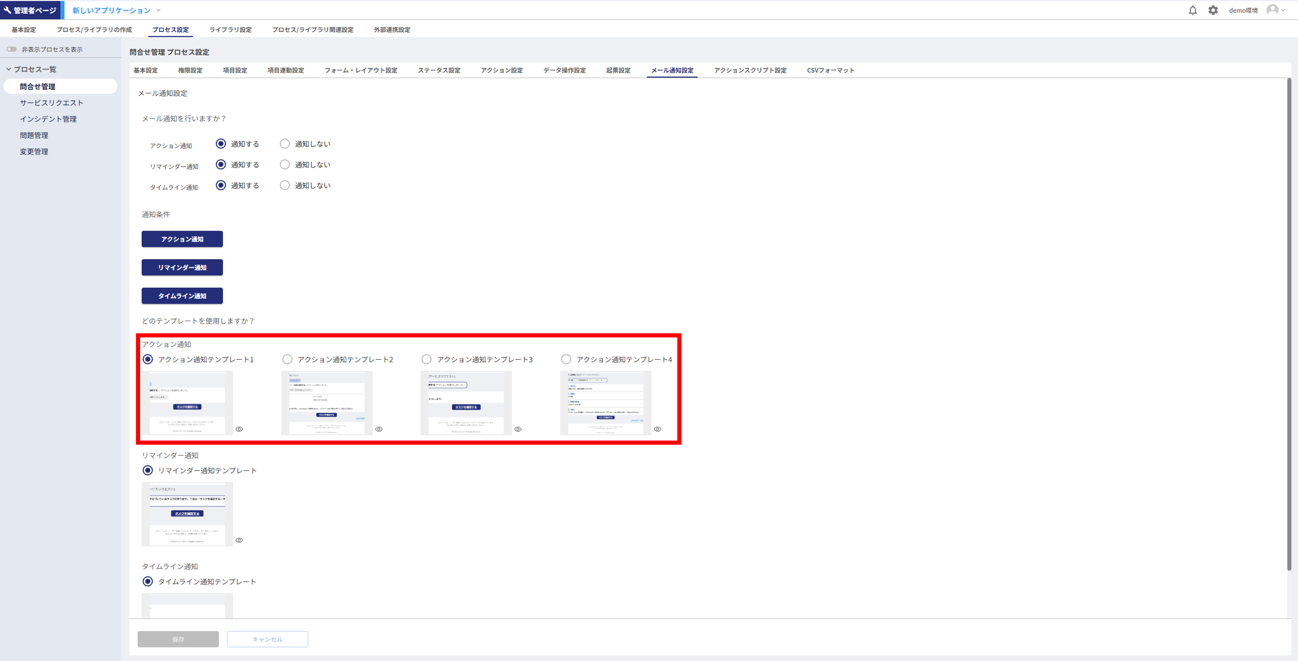Image resolution: width=1298 pixels, height=661 pixels.
Task: Open the dropdown arrow beside user avatar
Action: point(1283,10)
